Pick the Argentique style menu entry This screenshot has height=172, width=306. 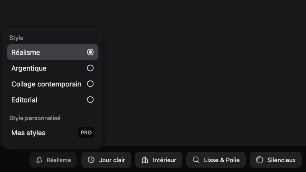[x=29, y=68]
